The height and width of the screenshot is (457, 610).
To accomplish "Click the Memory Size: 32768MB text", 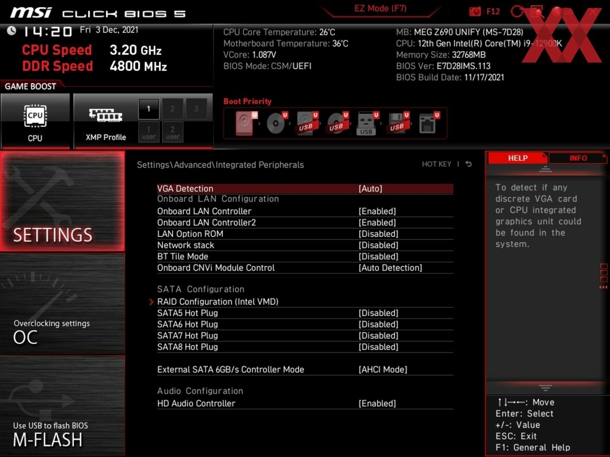I will coord(441,55).
